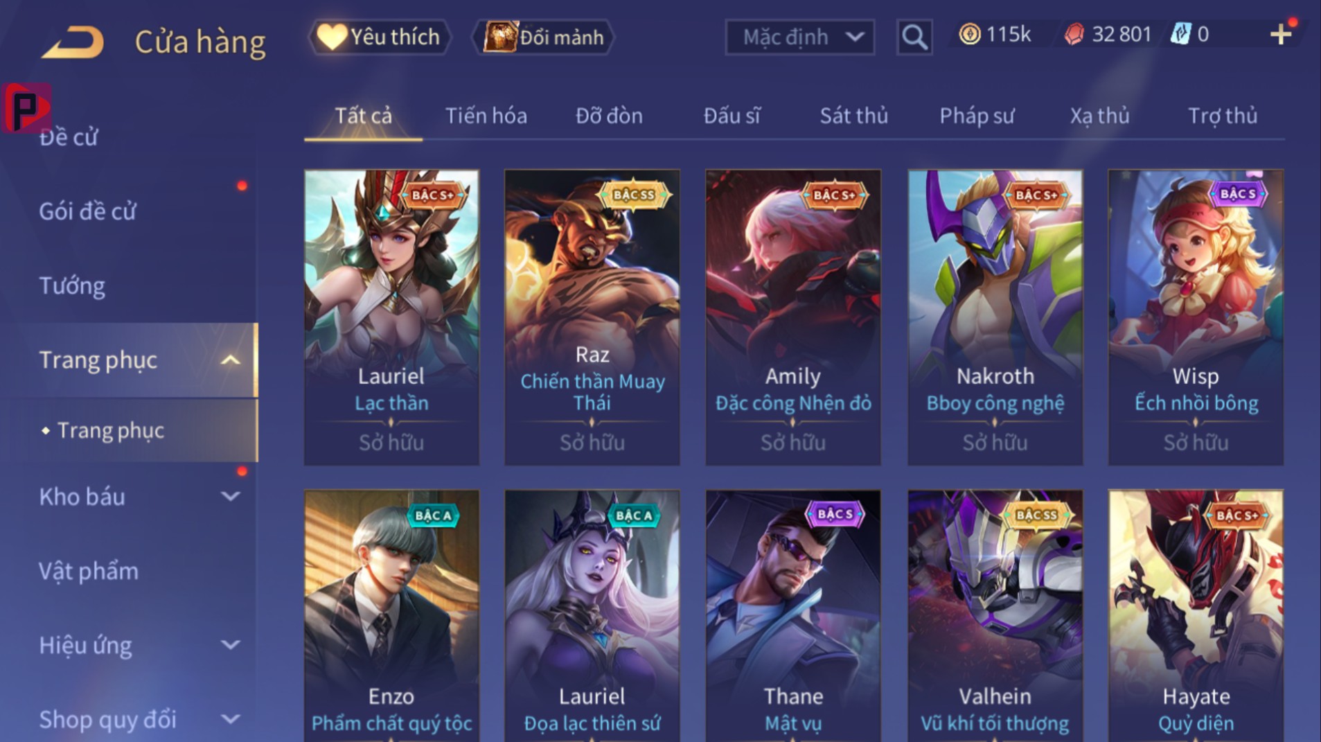Click the gold coin currency icon
The height and width of the screenshot is (742, 1321).
click(970, 34)
